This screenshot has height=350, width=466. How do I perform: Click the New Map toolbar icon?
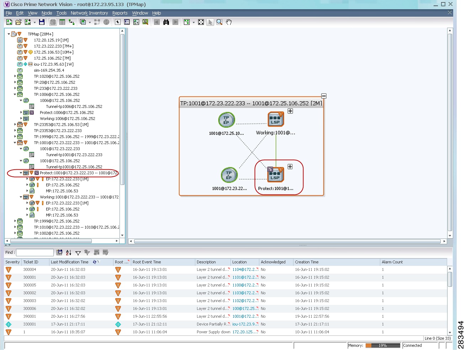10,22
